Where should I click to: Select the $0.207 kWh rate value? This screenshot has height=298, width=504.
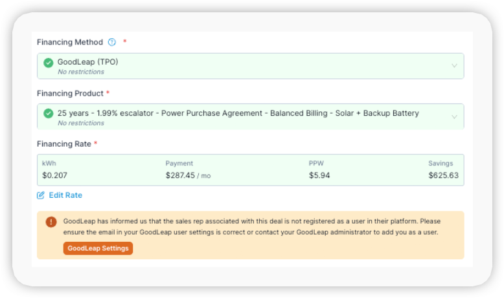54,175
